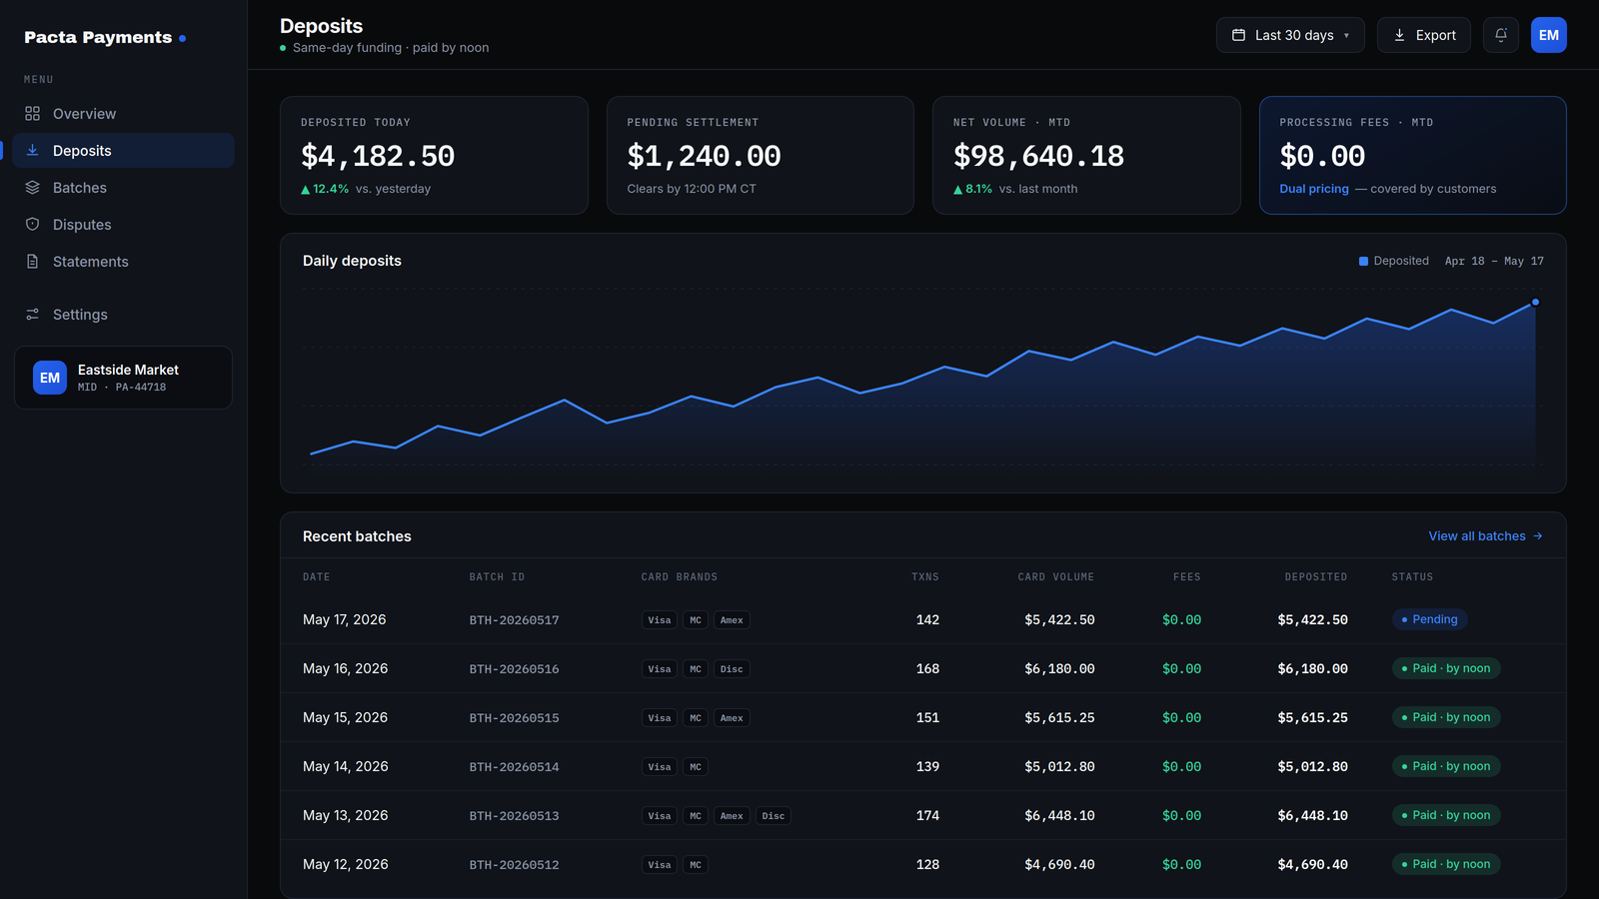Screen dimensions: 1599x899
Task: Click the Pending Settlement card
Action: click(761, 155)
